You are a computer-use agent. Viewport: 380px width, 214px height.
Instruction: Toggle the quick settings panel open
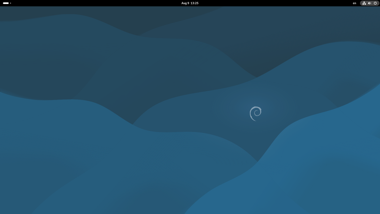click(370, 3)
